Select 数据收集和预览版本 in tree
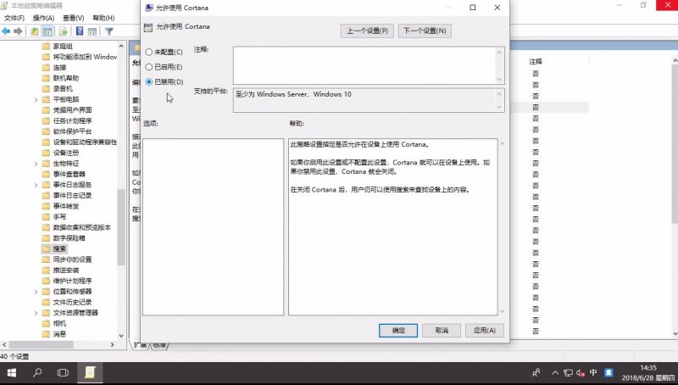Viewport: 678px width, 385px height. click(x=81, y=227)
